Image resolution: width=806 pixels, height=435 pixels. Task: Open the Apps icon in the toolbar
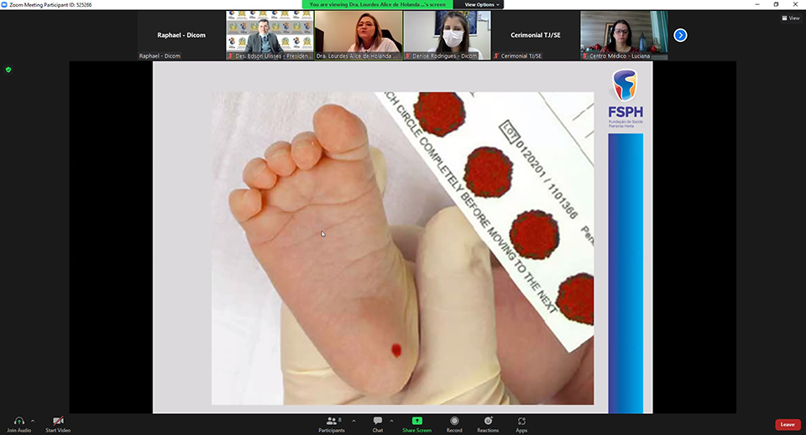click(521, 421)
